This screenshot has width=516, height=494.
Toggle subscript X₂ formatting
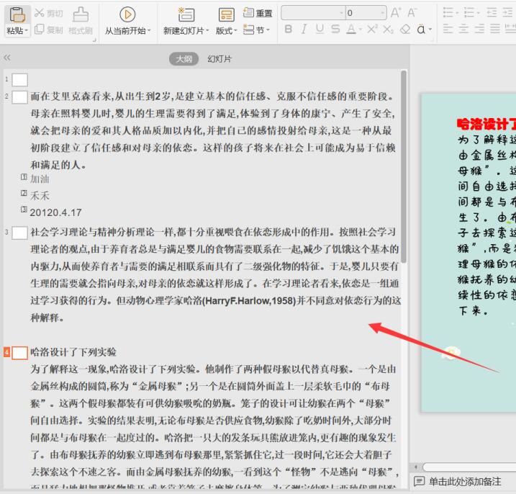389,30
